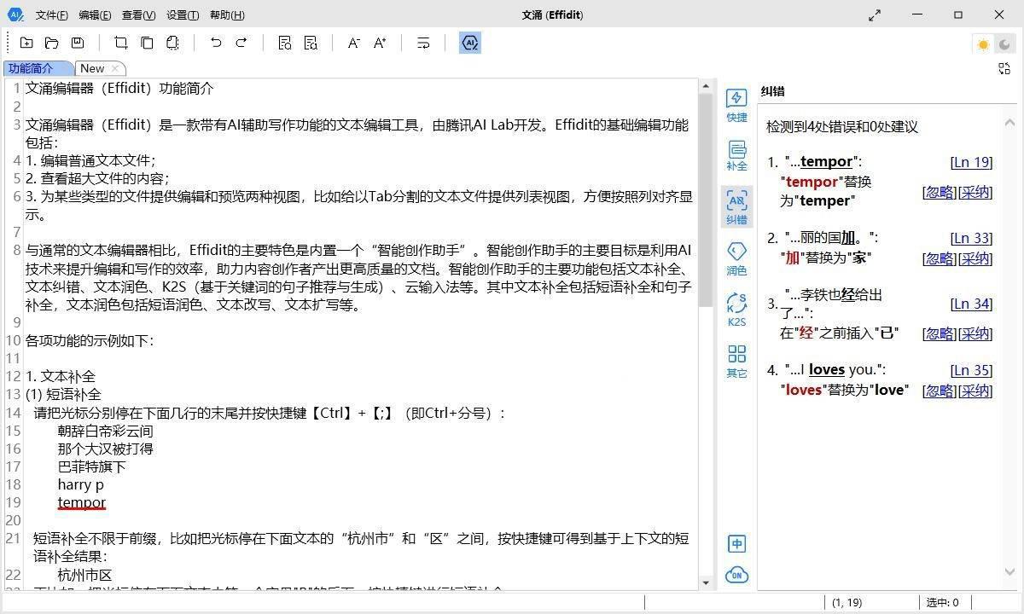Viewport: 1024px width, 614px height.
Task: Ignore the 加 to 家 correction
Action: [x=940, y=258]
